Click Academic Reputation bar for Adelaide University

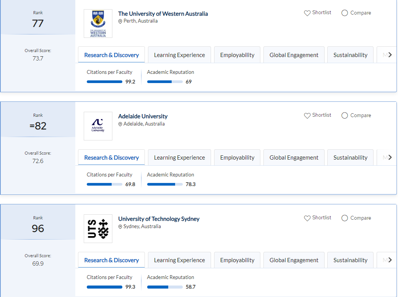coord(165,184)
